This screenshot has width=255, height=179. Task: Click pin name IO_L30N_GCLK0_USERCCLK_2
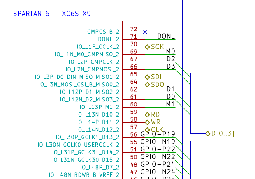click(79, 145)
